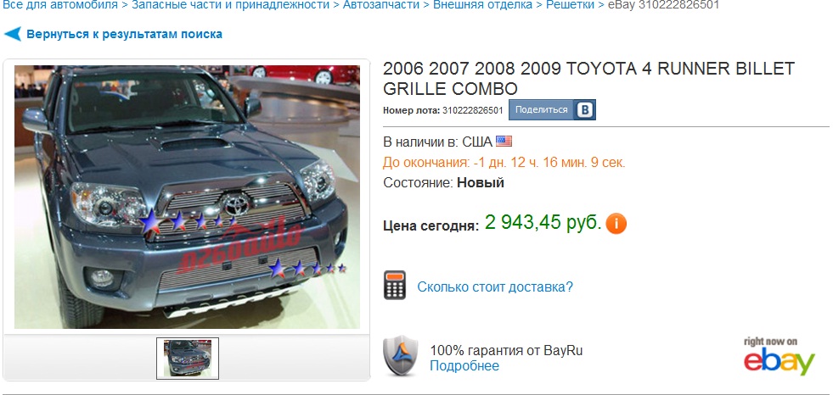This screenshot has height=395, width=833.
Task: Click the lot number 310222826501
Action: pos(472,110)
